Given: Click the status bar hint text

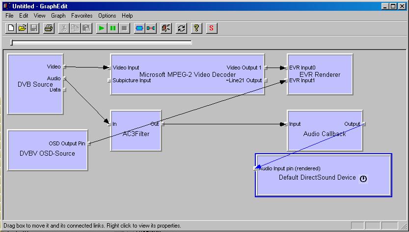Looking at the screenshot, I should coord(92,226).
